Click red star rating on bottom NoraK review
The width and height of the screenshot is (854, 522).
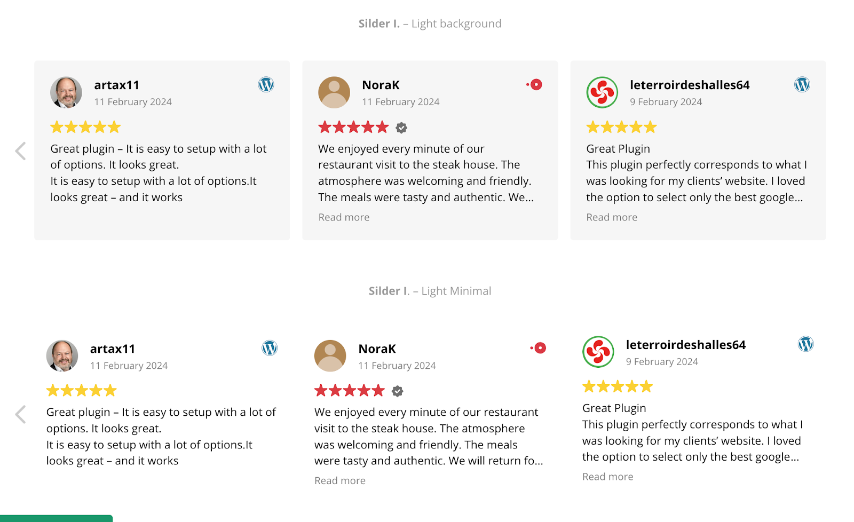pos(350,391)
